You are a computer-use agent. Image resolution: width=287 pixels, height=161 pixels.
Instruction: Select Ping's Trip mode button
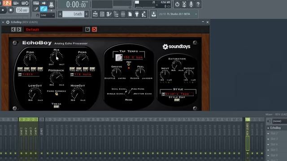point(40,69)
